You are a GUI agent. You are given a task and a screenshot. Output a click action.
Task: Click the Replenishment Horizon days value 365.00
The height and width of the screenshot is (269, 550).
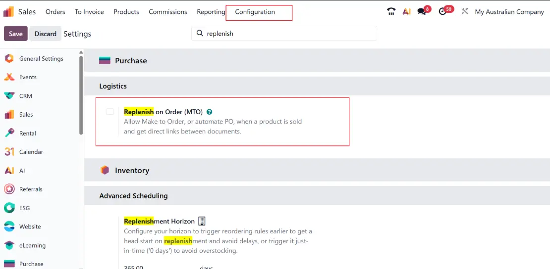pyautogui.click(x=134, y=267)
